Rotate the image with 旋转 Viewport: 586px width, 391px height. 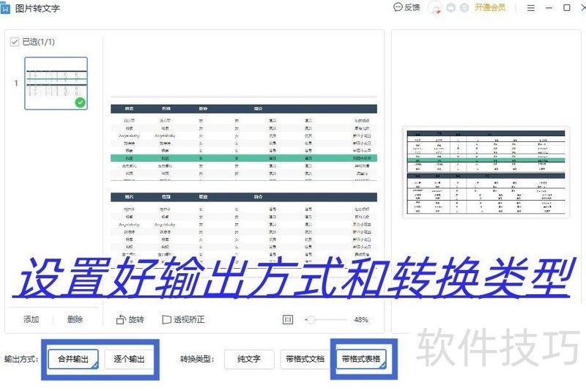pyautogui.click(x=130, y=320)
